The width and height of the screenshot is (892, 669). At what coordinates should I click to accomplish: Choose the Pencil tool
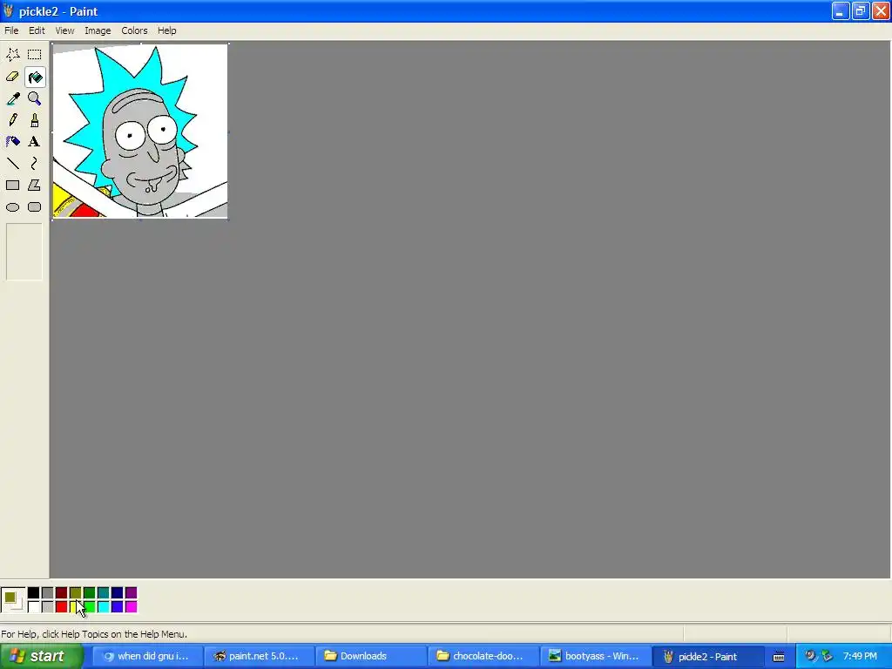tap(12, 120)
